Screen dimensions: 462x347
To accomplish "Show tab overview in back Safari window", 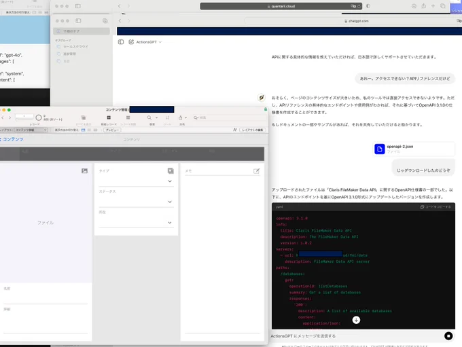I will coord(443,6).
